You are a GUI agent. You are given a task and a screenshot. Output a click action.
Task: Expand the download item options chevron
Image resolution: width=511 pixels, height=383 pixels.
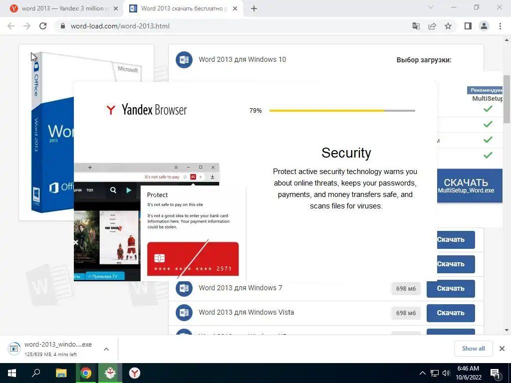click(x=106, y=349)
